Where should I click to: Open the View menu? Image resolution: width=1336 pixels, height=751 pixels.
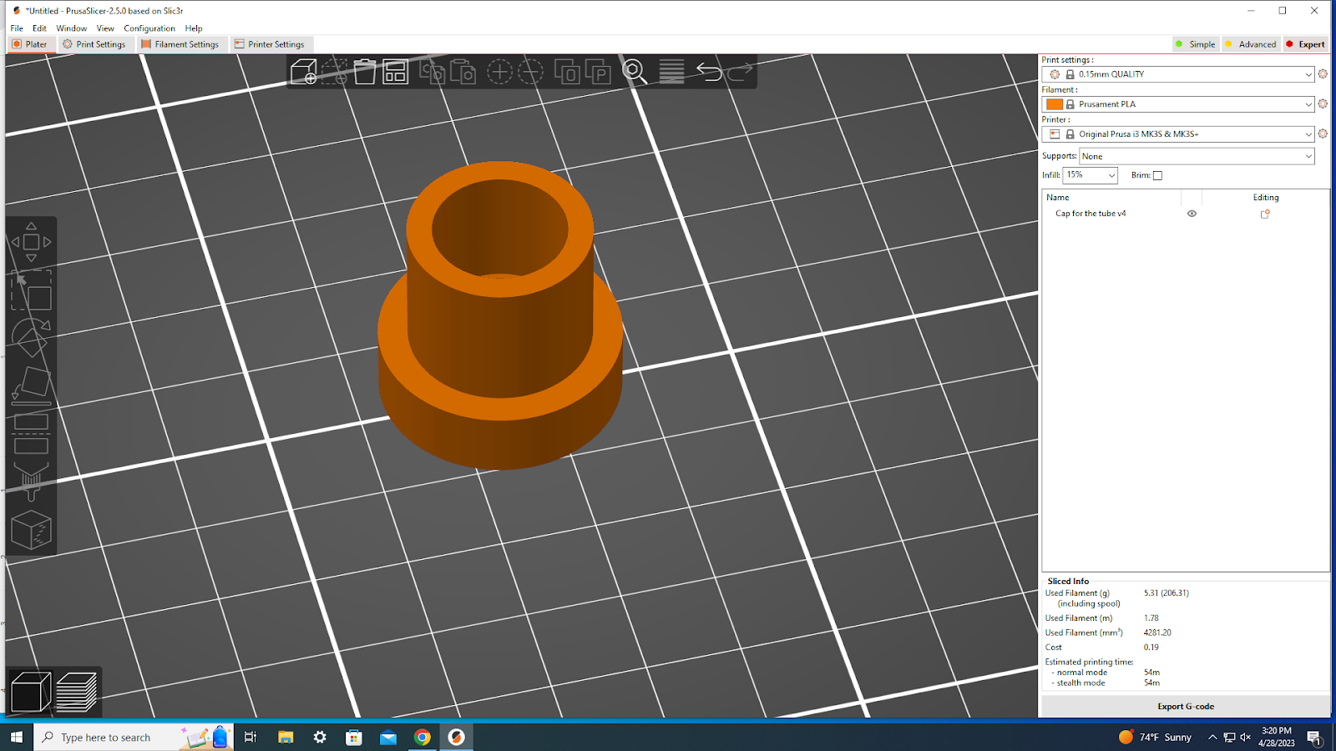(x=105, y=28)
